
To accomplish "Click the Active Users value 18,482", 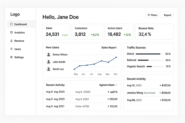I will point(114,34).
